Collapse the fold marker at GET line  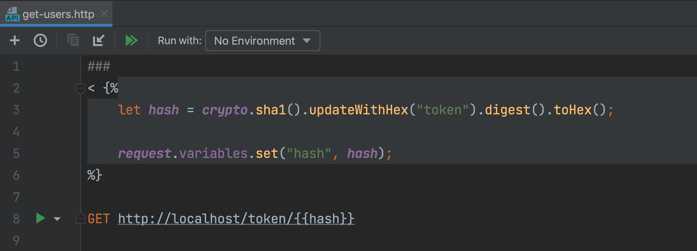[81, 218]
